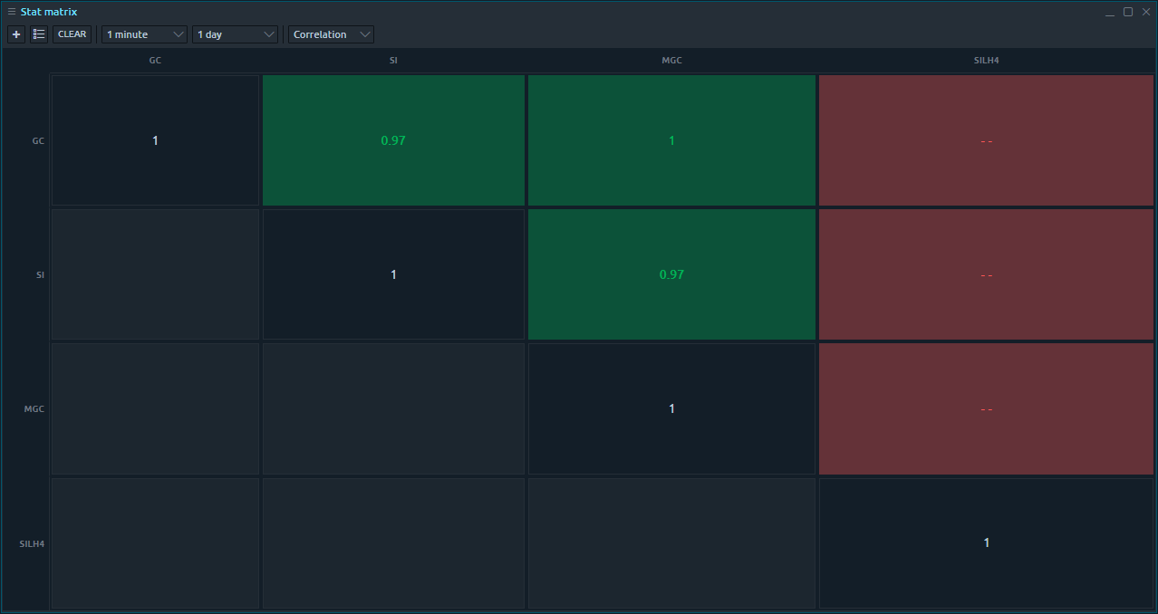Click the red MGC-SILH4 cell with dashes
The image size is (1158, 614).
point(986,408)
